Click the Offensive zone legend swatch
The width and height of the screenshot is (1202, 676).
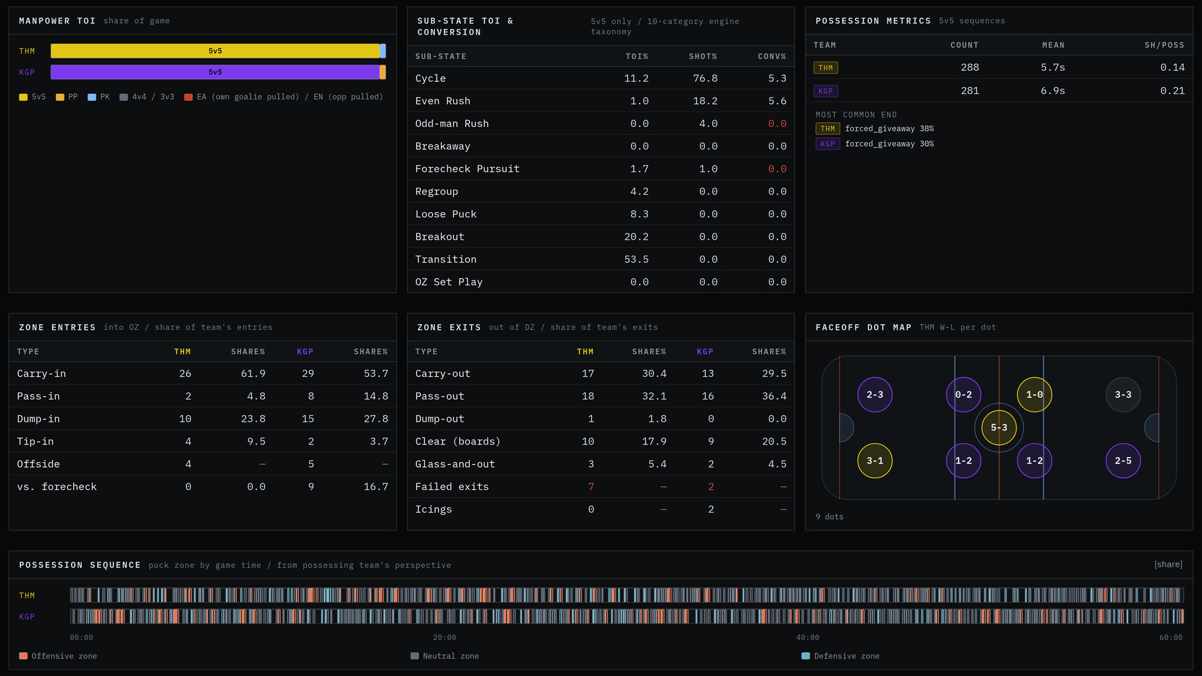click(23, 656)
